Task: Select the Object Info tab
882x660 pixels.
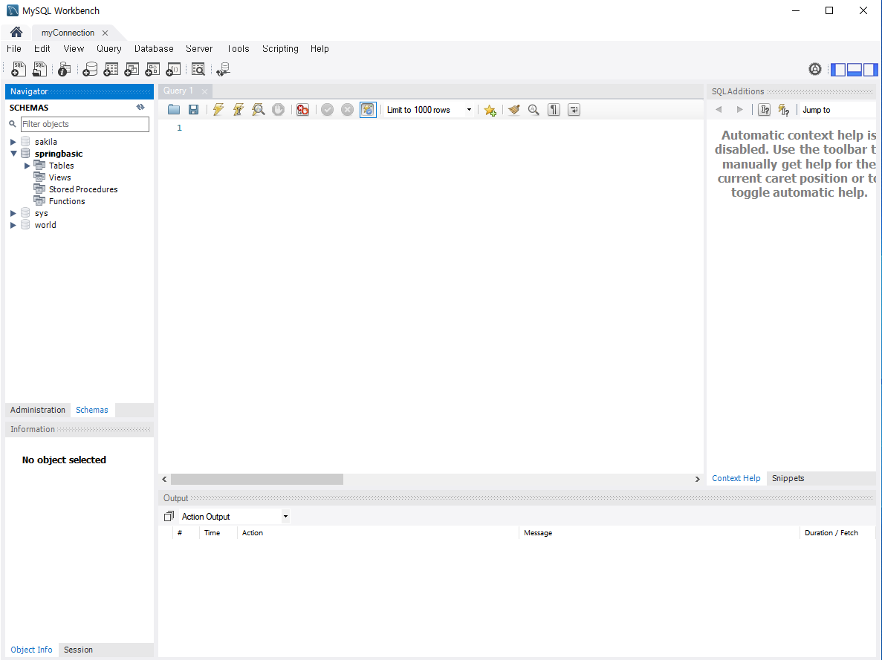Action: 31,650
